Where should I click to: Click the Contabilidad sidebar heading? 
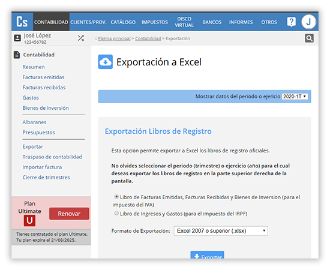click(39, 55)
